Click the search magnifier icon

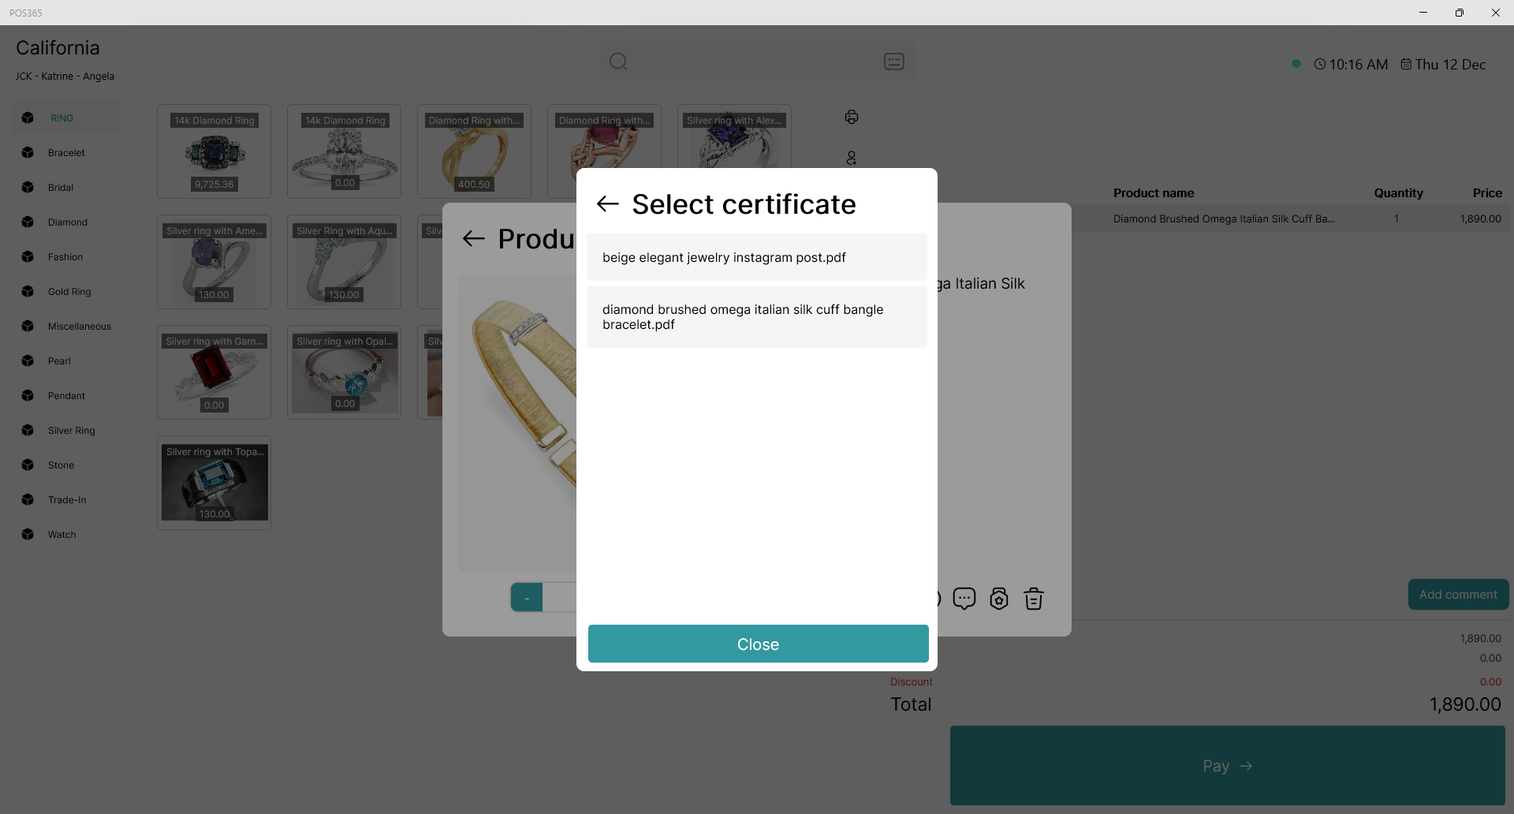[618, 62]
